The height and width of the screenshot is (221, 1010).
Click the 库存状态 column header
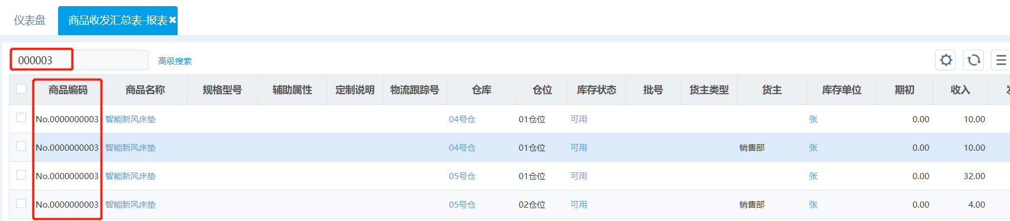(597, 90)
